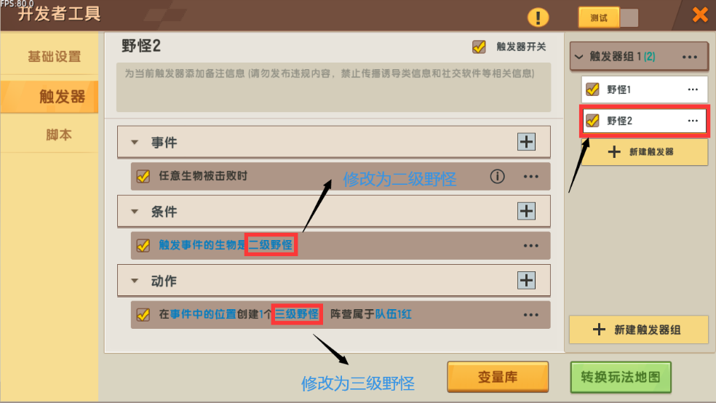Open more options for 野怪1 trigger
716x403 pixels.
click(693, 89)
